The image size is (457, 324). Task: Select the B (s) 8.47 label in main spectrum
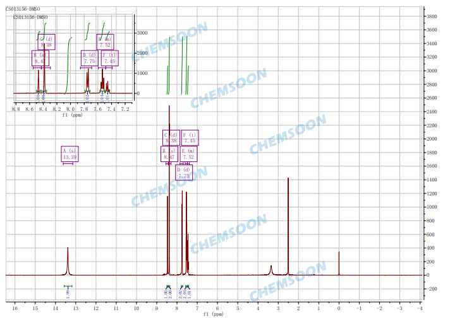click(x=168, y=154)
